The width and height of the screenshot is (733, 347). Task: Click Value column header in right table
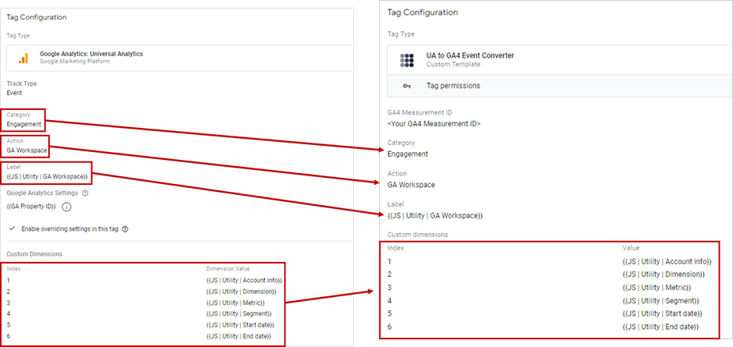click(631, 248)
